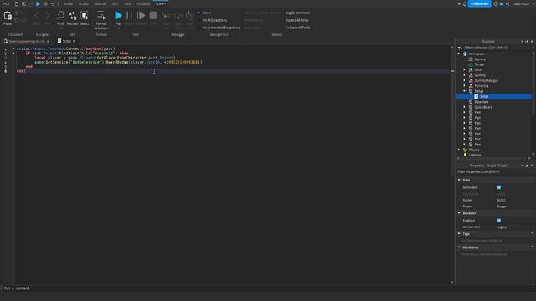Image resolution: width=536 pixels, height=301 pixels.
Task: Click the quick-access Stop icon in title bar
Action: click(45, 3)
